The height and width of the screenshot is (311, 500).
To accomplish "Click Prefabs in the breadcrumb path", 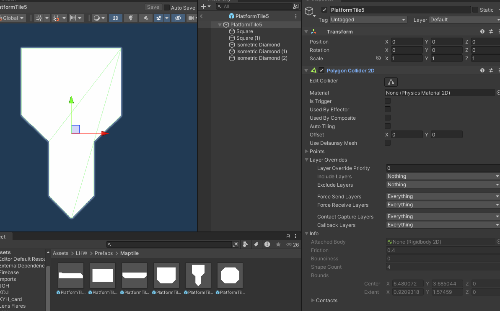I will pyautogui.click(x=104, y=253).
